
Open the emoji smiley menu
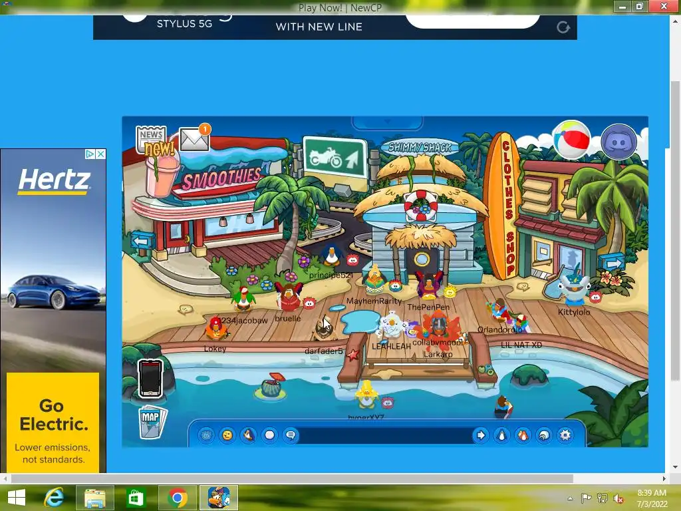[227, 435]
